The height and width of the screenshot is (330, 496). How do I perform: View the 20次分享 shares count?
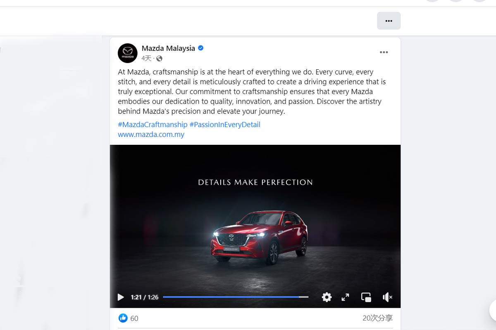click(377, 318)
